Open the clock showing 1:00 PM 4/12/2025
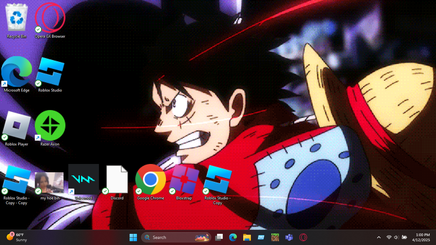 pyautogui.click(x=421, y=237)
